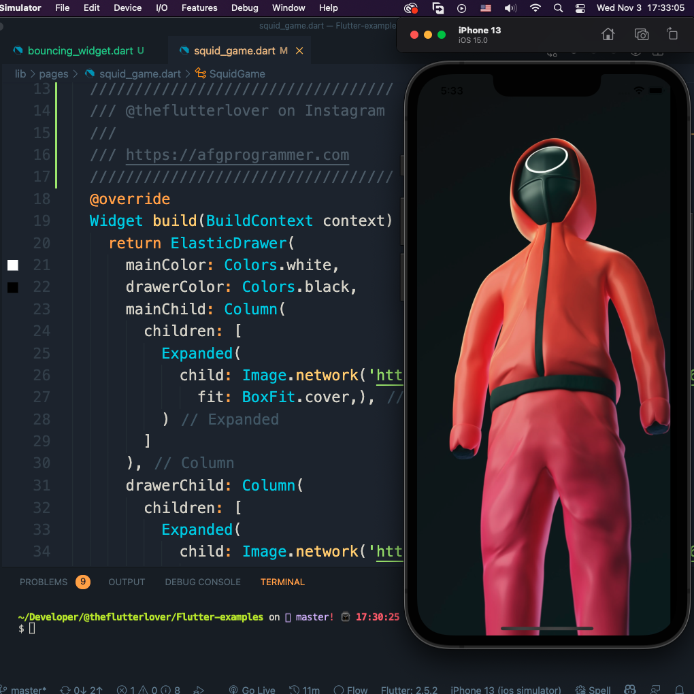694x694 pixels.
Task: Click the black color swatch on line 22
Action: [13, 287]
